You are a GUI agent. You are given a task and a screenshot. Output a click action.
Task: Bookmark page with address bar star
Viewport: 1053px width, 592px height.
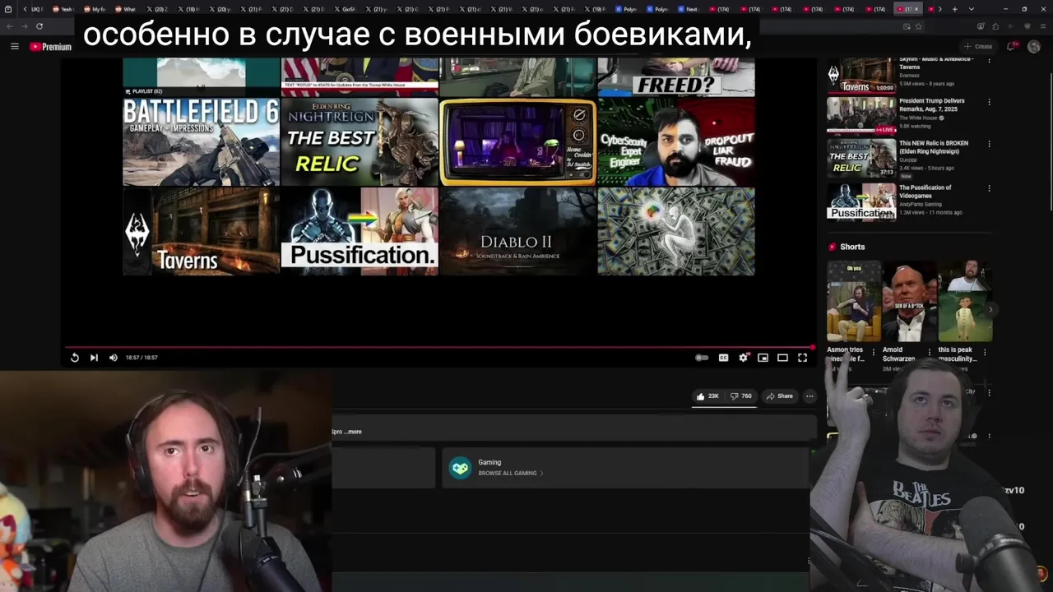click(x=918, y=26)
